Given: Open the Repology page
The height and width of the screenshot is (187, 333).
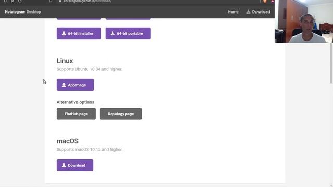Looking at the screenshot, I should point(121,114).
